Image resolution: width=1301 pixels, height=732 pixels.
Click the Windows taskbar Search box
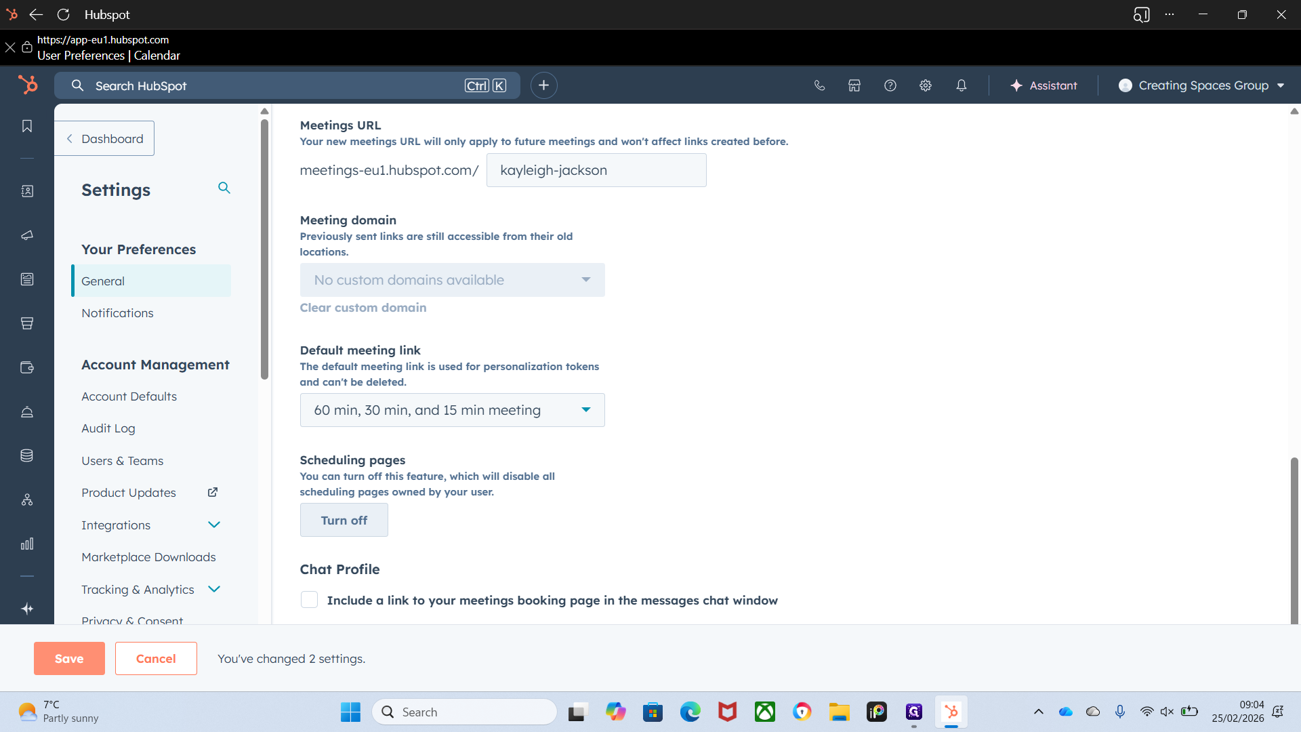coord(464,712)
